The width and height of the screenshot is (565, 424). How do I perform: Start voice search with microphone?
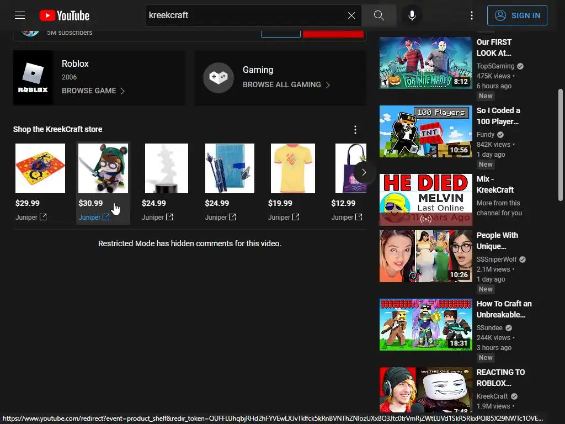(x=412, y=15)
